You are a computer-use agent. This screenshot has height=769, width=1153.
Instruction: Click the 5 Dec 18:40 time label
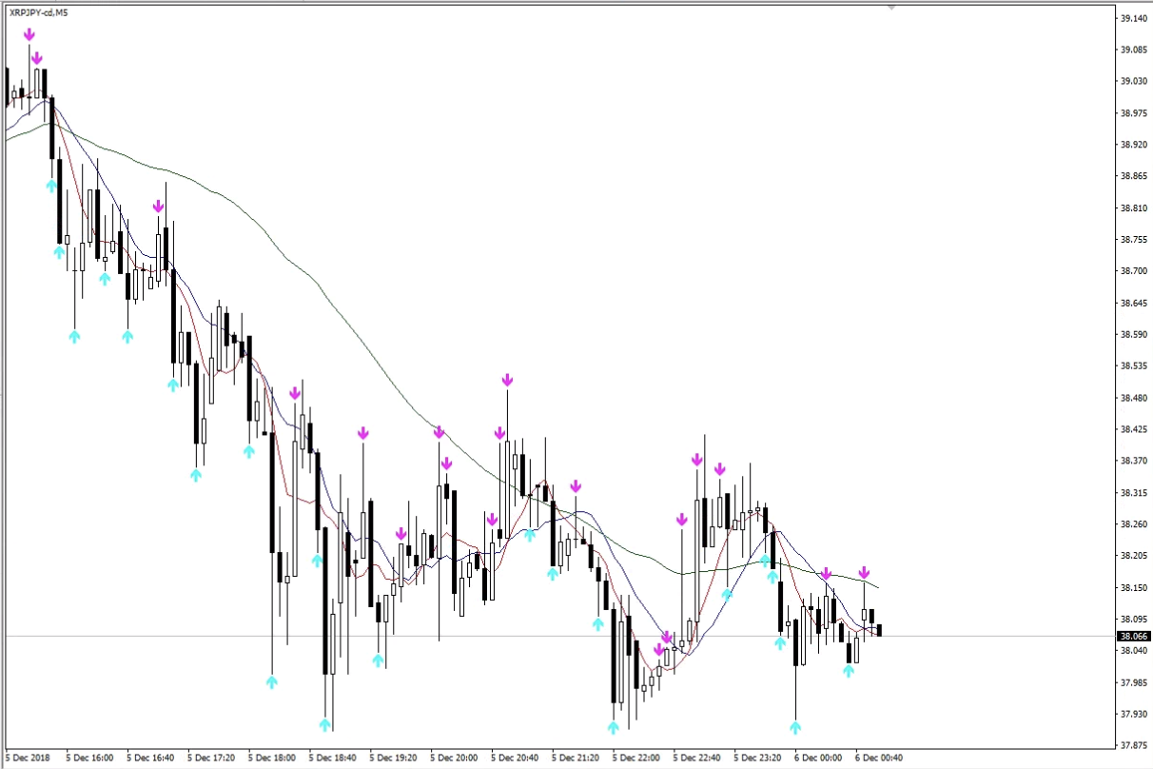(x=334, y=759)
